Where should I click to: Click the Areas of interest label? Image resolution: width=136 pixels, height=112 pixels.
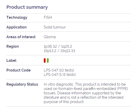pos(21,37)
